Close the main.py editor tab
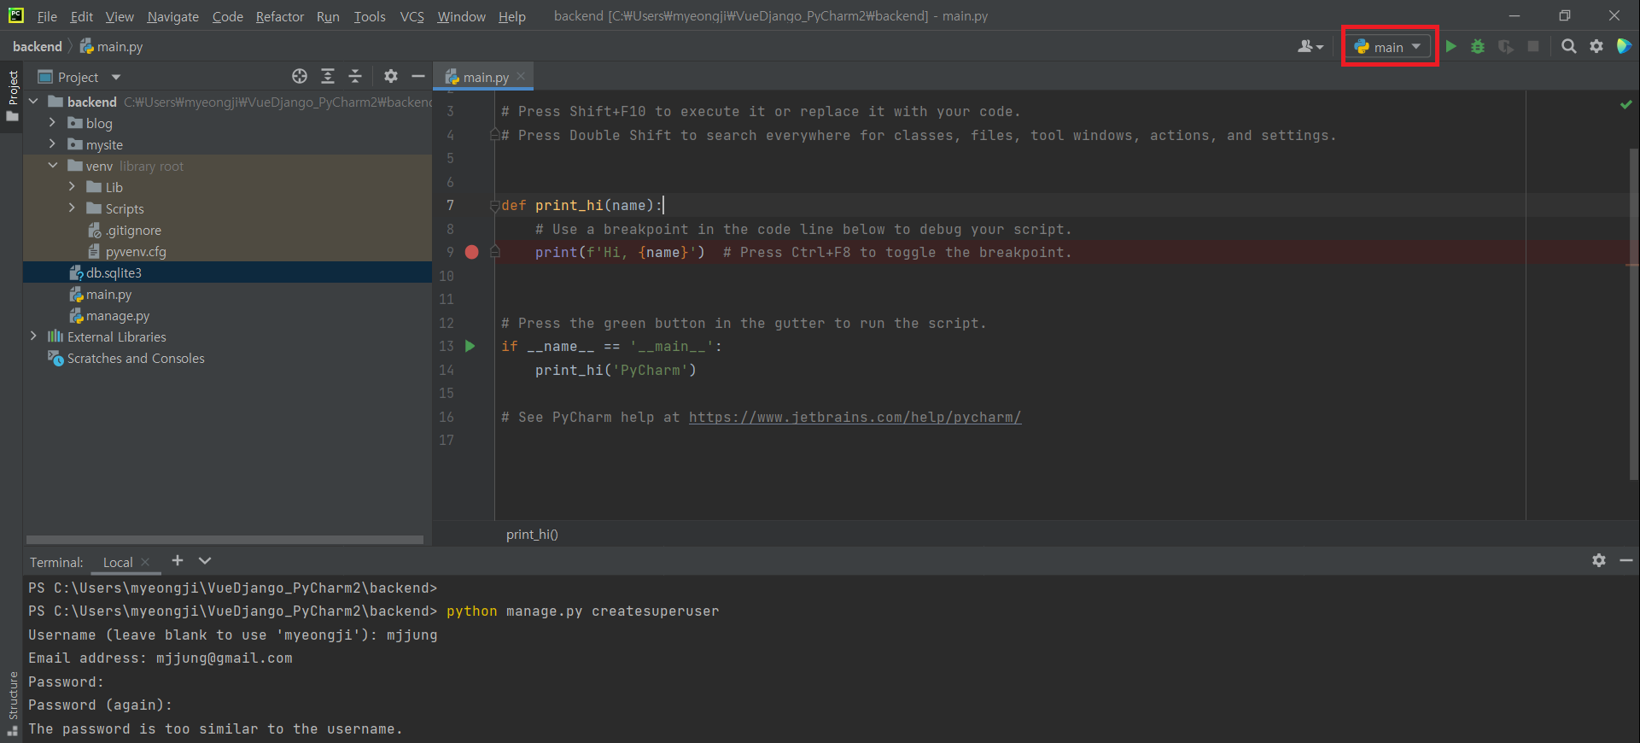Image resolution: width=1640 pixels, height=743 pixels. (x=521, y=76)
